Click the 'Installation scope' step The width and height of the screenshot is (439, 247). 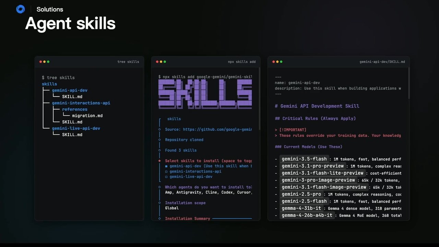point(185,203)
